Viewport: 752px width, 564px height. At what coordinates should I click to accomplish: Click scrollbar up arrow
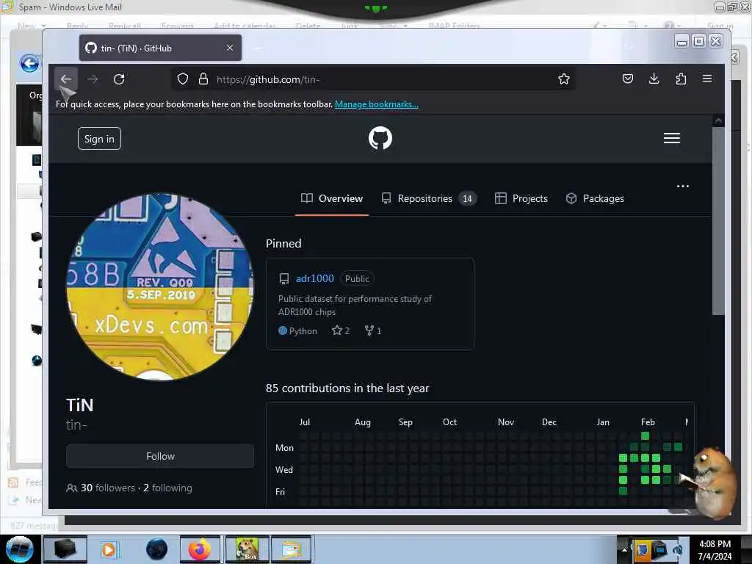coord(718,121)
